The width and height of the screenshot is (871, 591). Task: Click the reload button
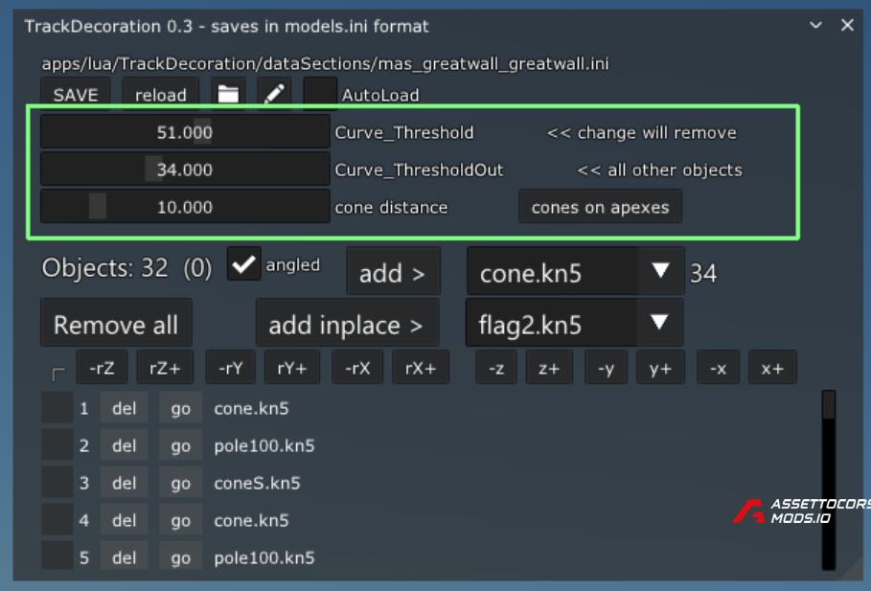pyautogui.click(x=161, y=95)
